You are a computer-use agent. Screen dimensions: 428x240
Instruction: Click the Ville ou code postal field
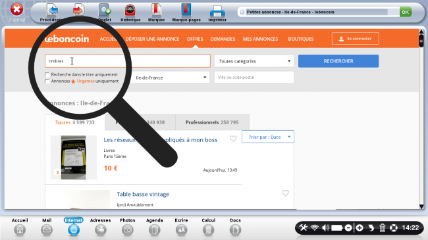point(254,77)
